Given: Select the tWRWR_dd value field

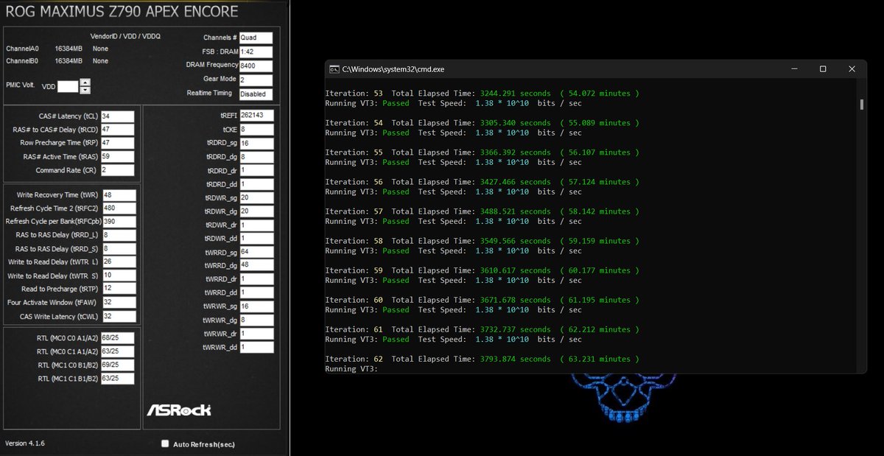Looking at the screenshot, I should [x=256, y=347].
